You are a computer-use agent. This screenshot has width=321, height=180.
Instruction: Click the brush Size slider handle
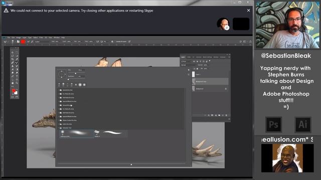click(x=76, y=73)
